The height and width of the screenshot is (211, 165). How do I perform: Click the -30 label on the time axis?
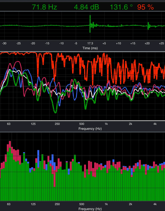point(4,43)
